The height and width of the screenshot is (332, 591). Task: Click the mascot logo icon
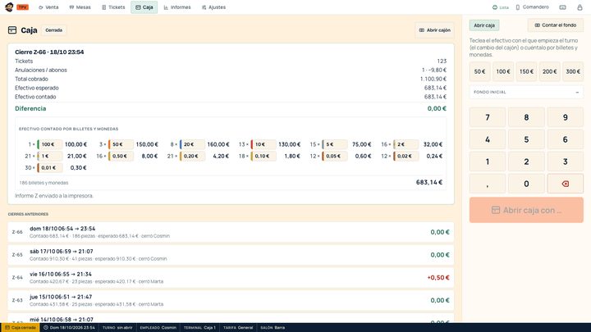9,7
